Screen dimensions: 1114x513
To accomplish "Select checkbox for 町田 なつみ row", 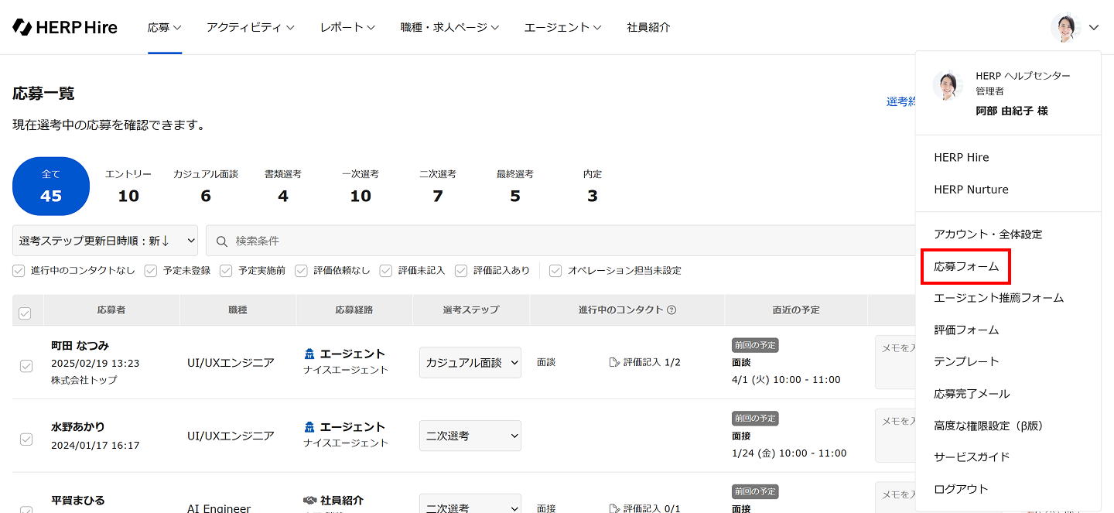I will click(x=26, y=366).
